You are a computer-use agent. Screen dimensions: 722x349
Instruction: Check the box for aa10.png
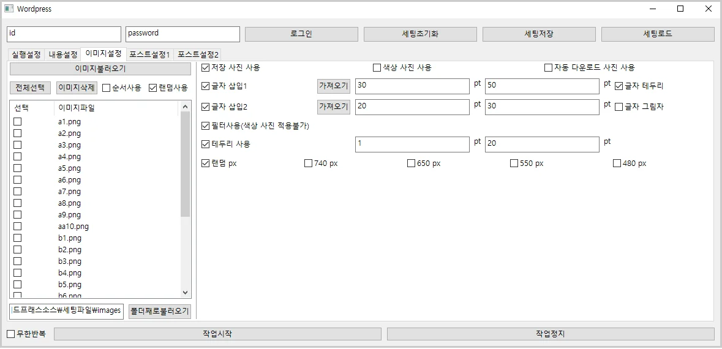coord(18,226)
